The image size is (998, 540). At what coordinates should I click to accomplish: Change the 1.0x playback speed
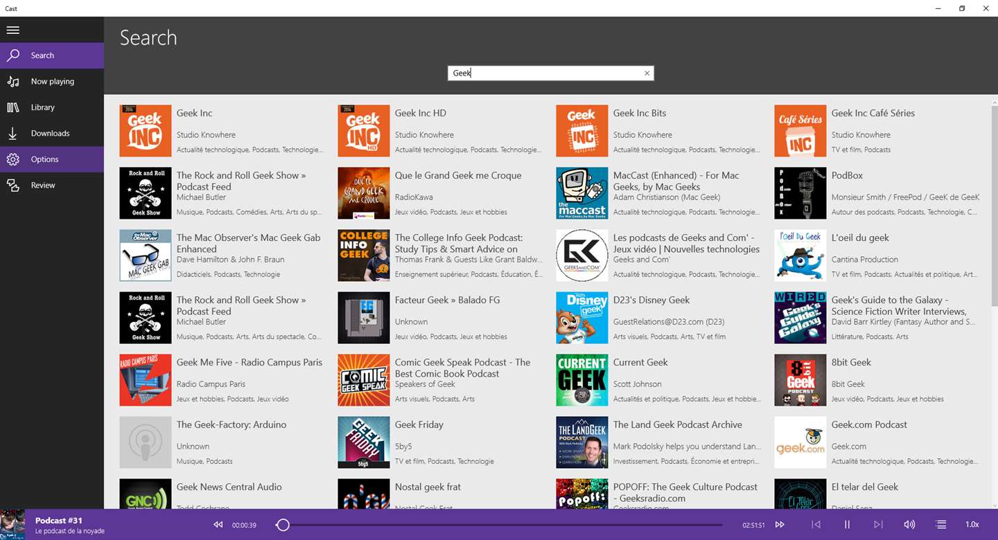click(x=972, y=525)
